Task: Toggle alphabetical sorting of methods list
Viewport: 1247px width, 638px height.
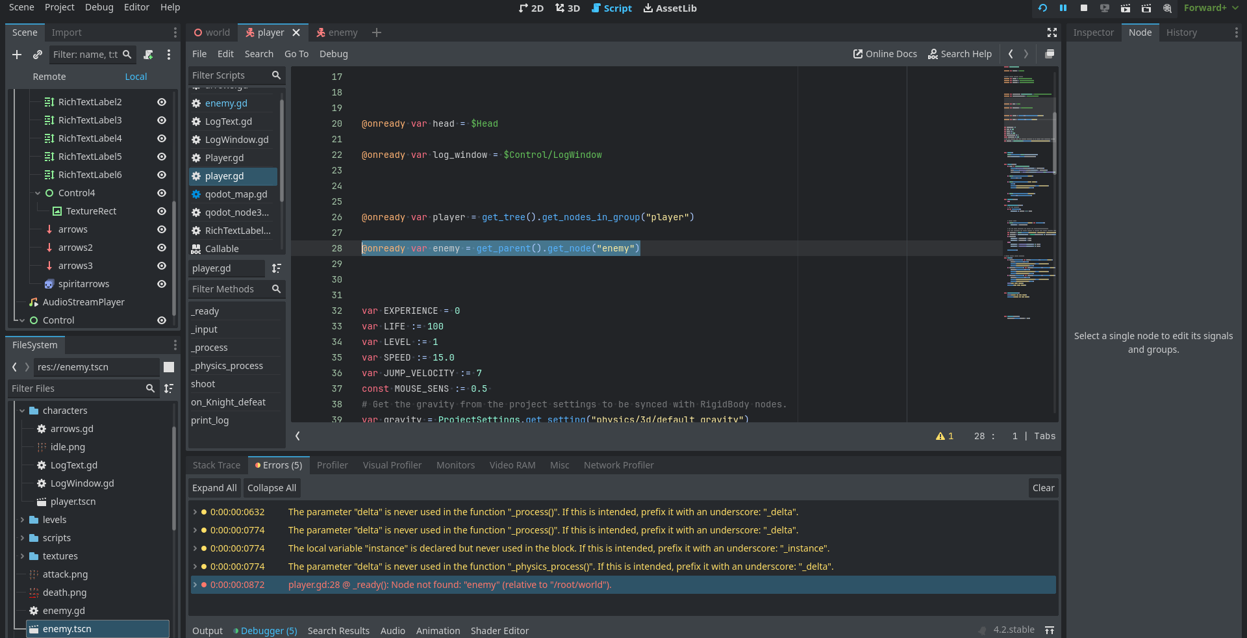Action: tap(277, 268)
